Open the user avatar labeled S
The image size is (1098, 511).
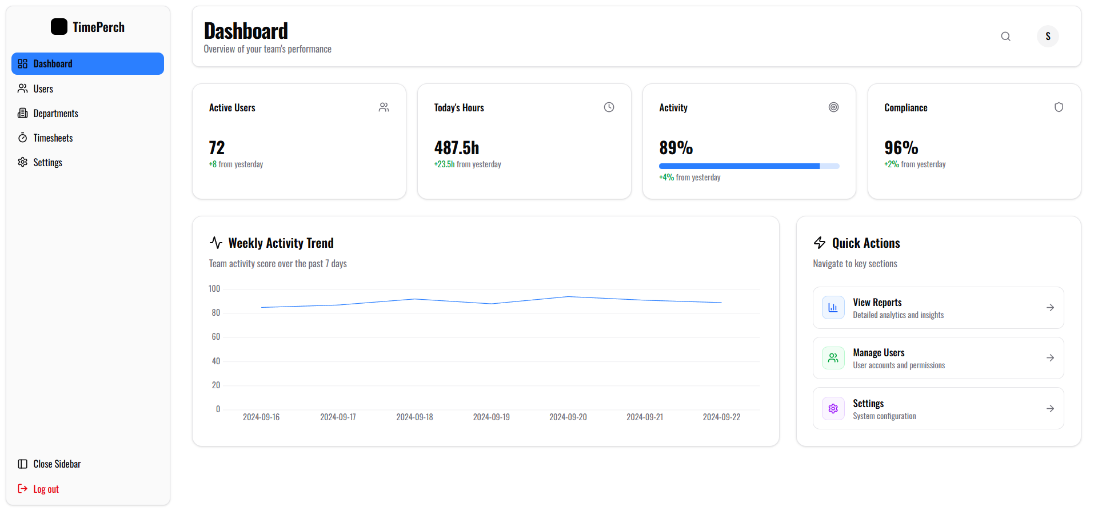[x=1047, y=37]
